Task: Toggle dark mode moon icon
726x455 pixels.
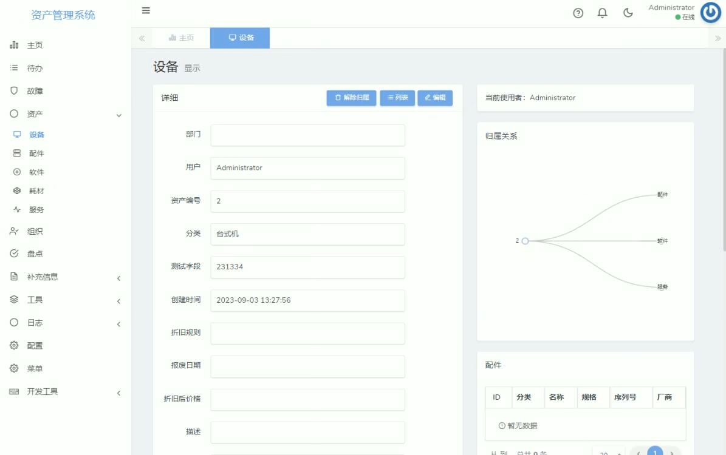Action: tap(628, 13)
